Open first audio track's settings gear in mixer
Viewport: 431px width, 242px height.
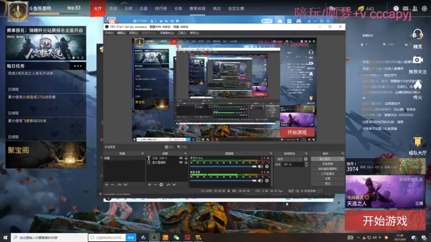tap(267, 167)
